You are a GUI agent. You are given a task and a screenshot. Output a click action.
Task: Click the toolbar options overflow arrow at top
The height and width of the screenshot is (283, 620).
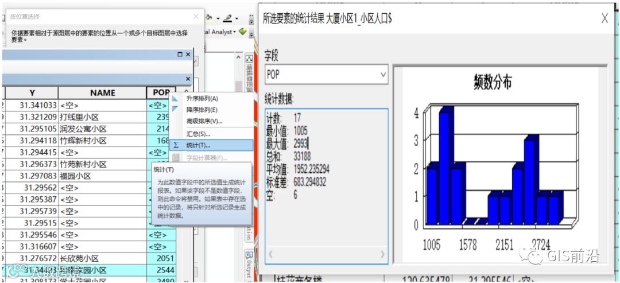pyautogui.click(x=251, y=19)
